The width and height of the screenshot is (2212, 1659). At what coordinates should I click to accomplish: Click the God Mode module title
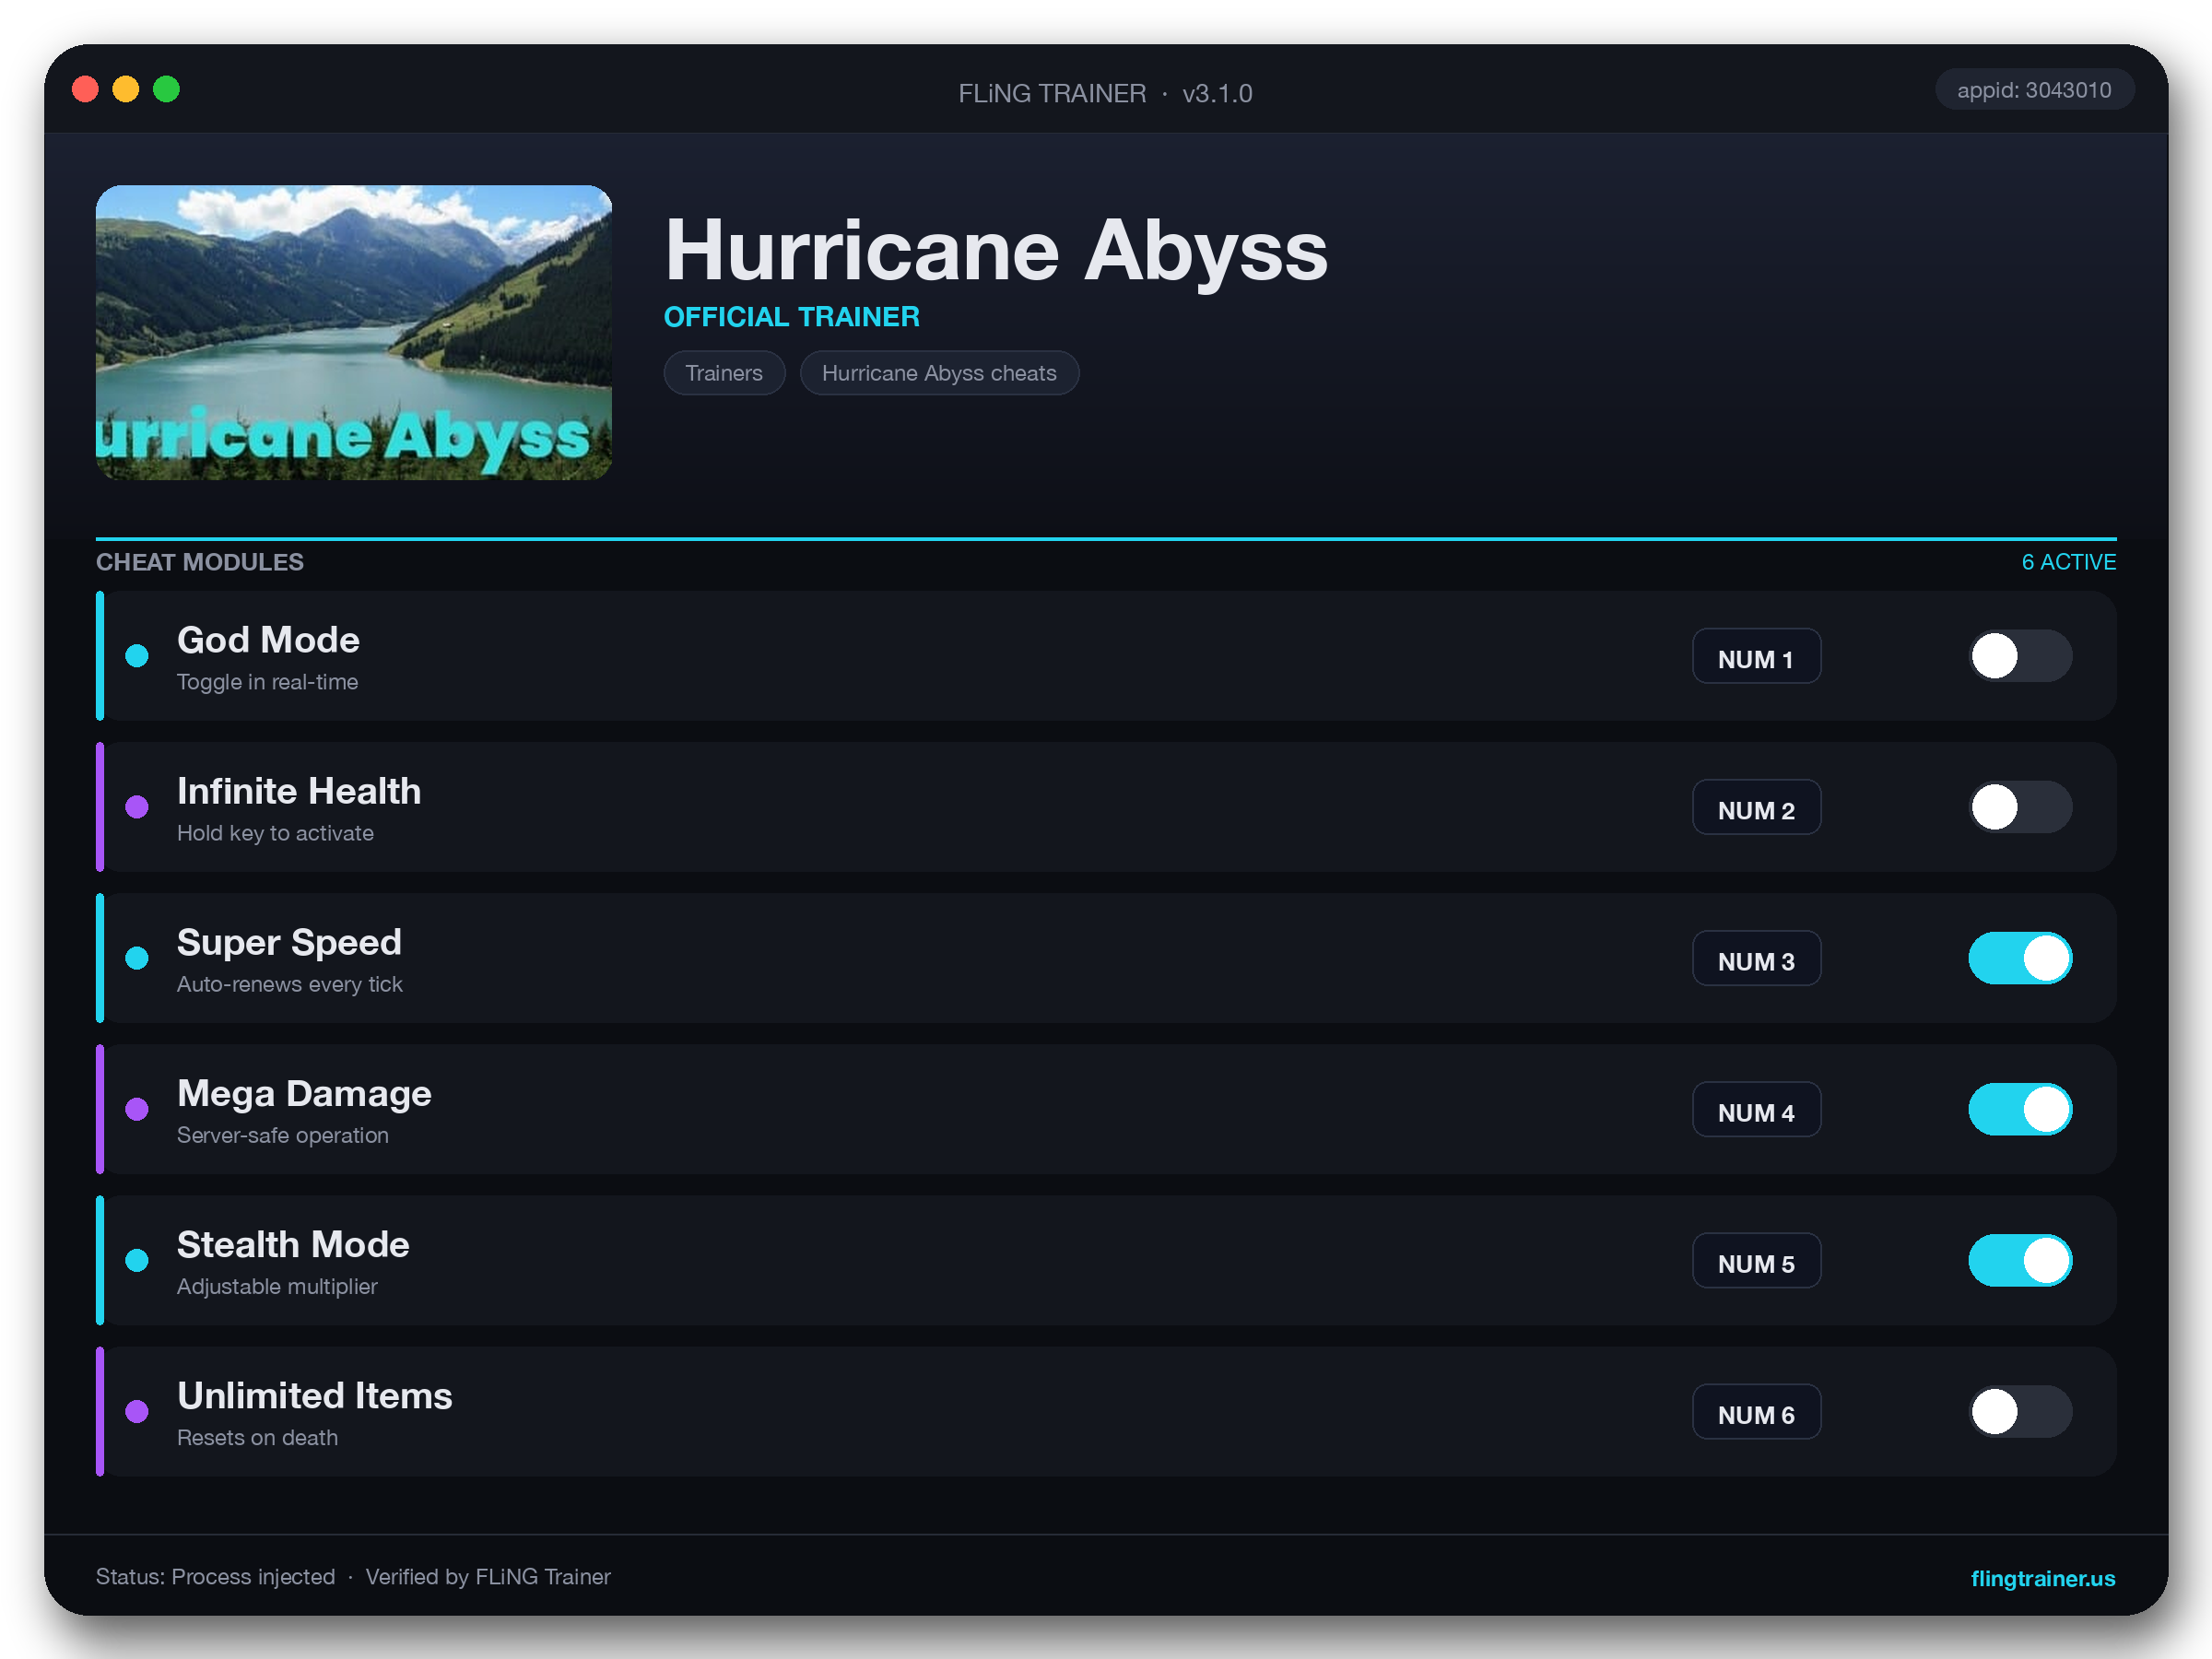(x=268, y=640)
